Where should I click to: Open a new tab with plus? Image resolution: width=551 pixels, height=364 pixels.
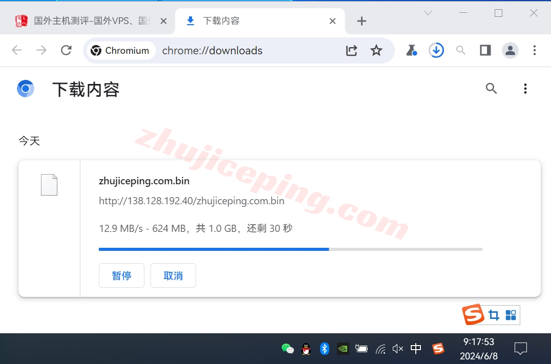(x=362, y=21)
